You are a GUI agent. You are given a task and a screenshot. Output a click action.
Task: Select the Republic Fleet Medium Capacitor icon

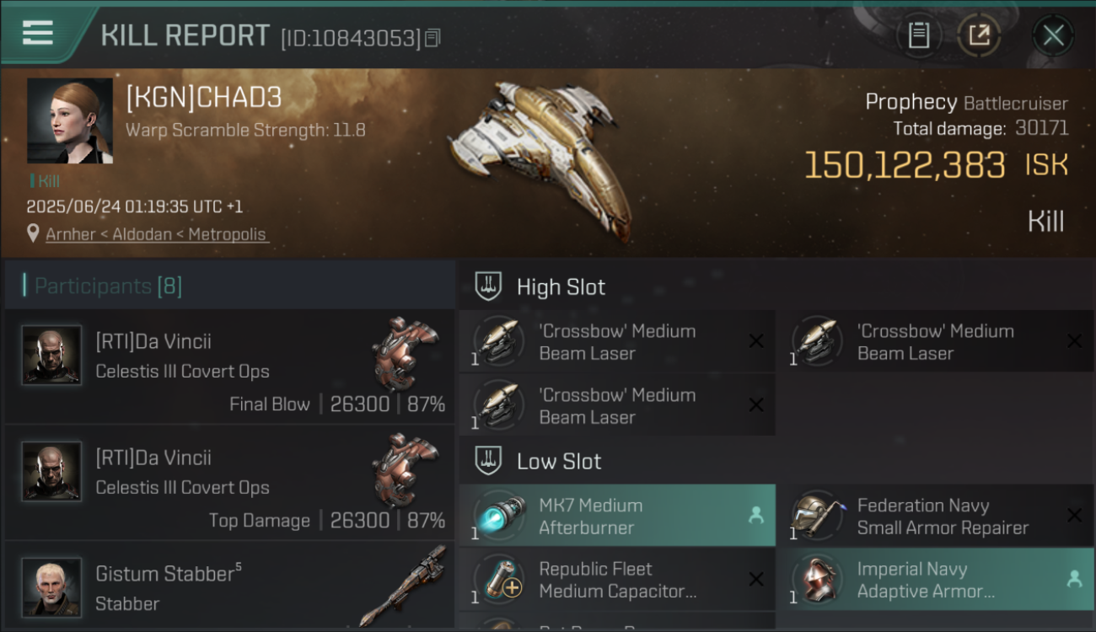pyautogui.click(x=500, y=580)
